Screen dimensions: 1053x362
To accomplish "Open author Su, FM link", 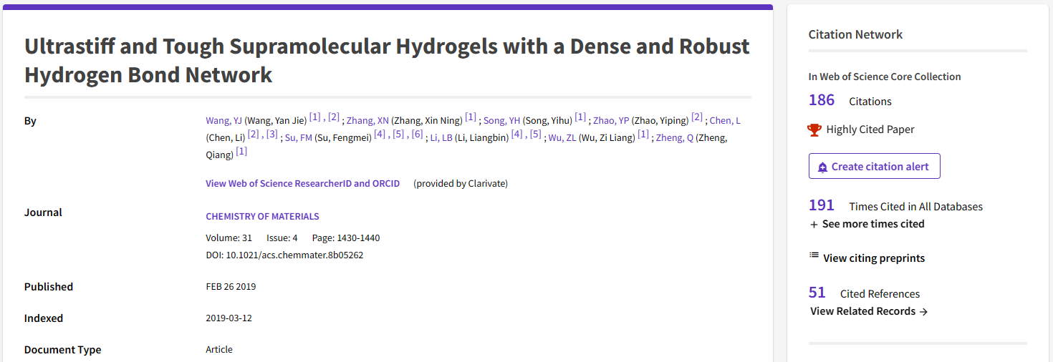I will 298,137.
